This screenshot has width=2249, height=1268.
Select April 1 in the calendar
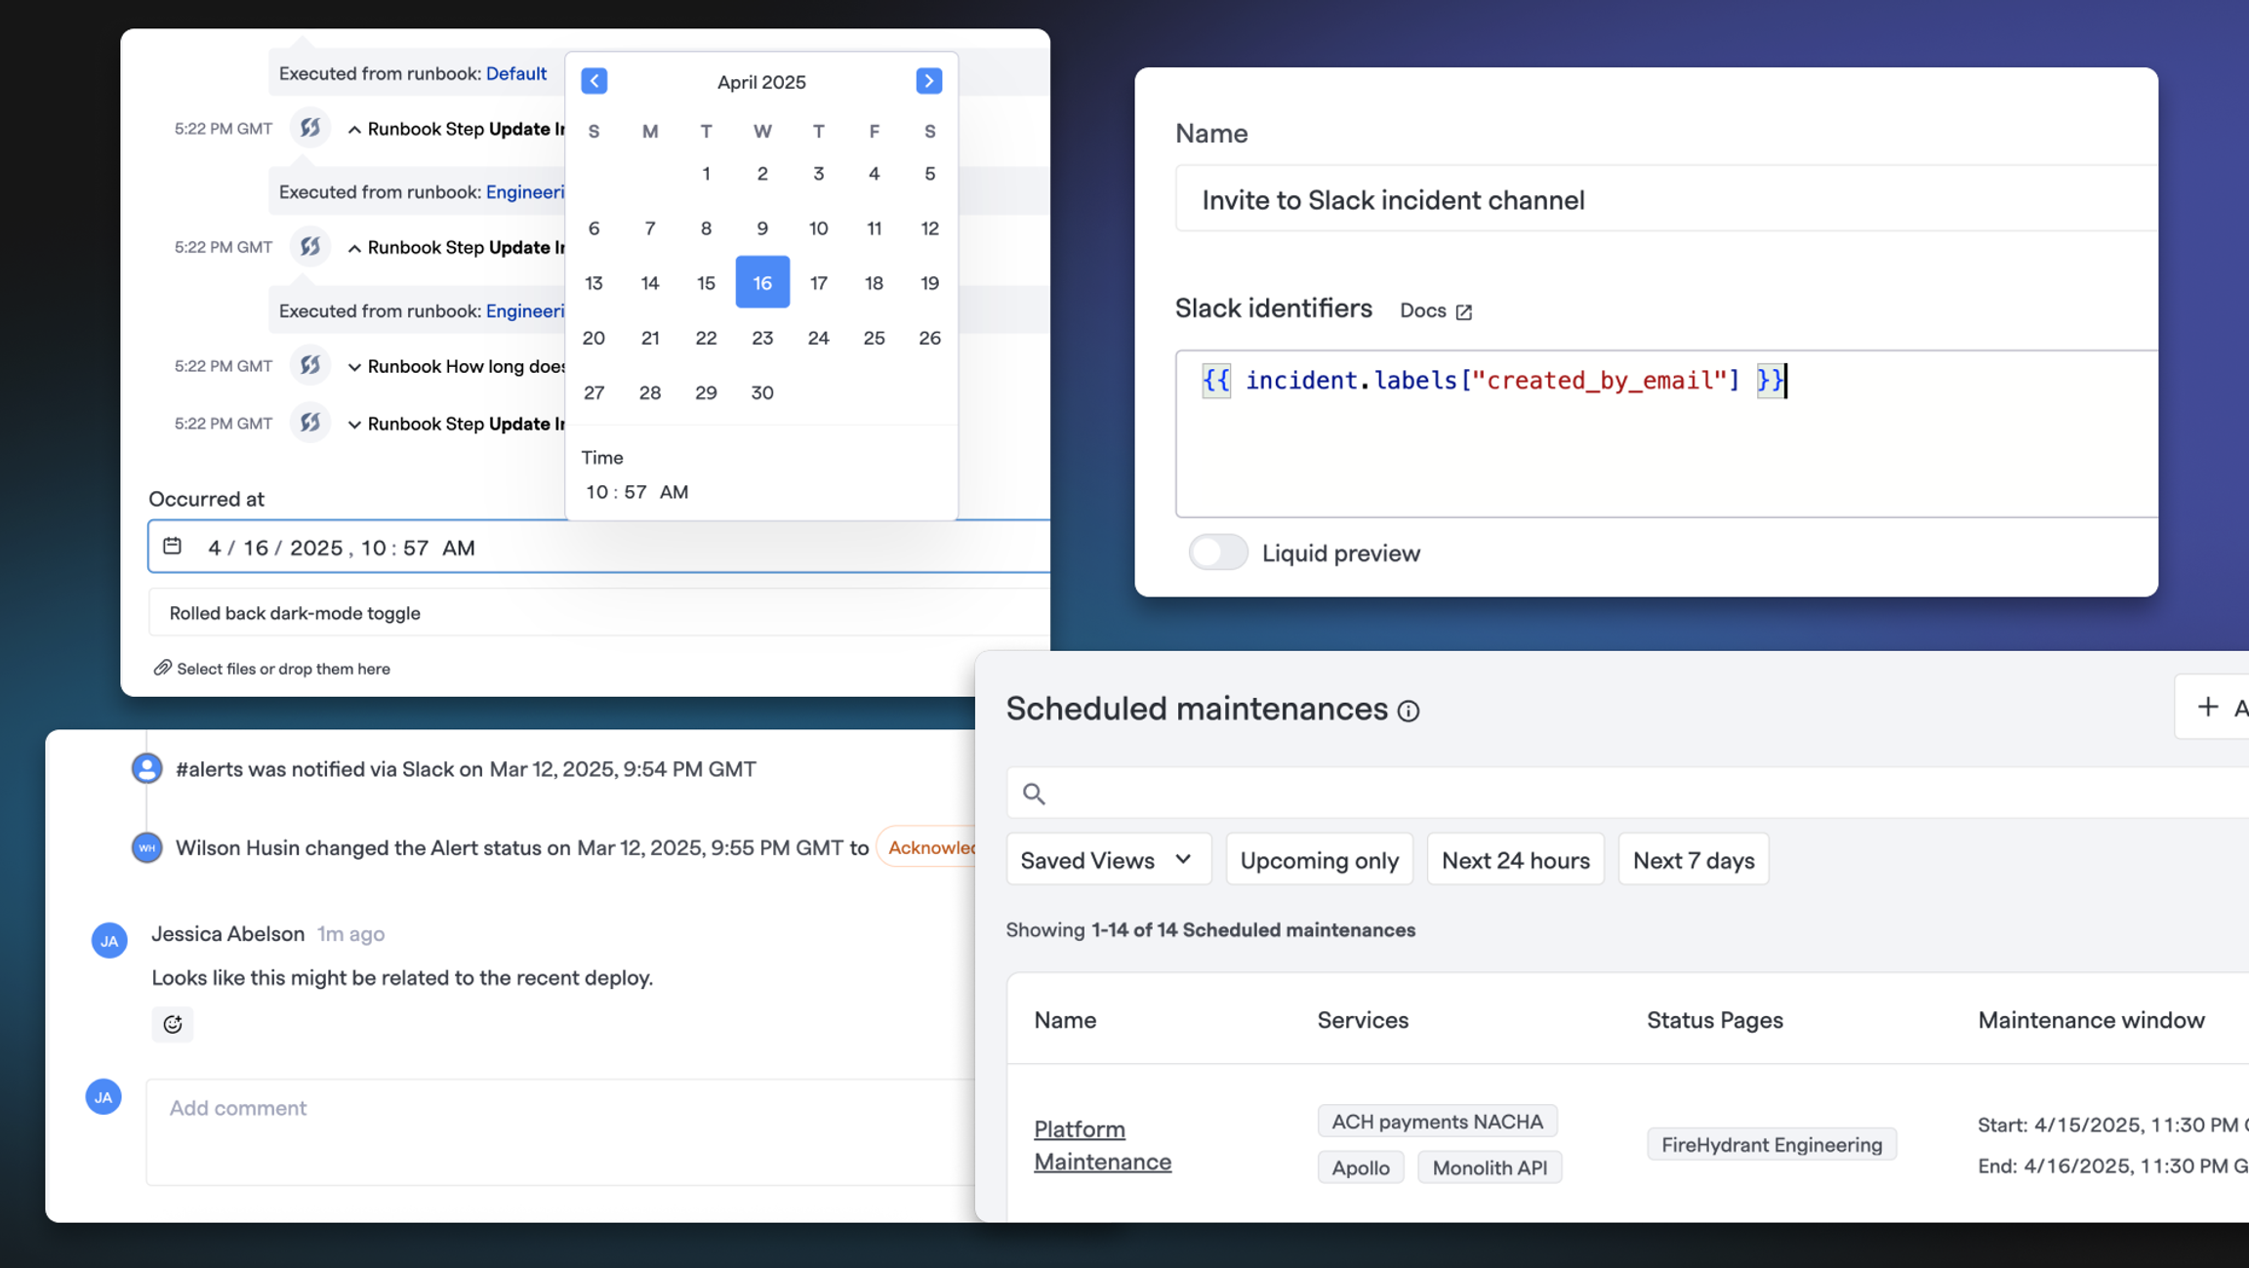[x=706, y=173]
